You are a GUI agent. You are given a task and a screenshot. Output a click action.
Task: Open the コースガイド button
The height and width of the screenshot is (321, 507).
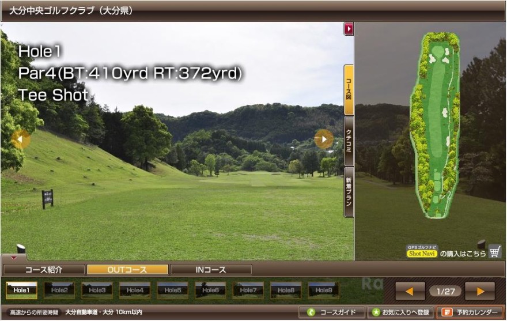(x=332, y=312)
